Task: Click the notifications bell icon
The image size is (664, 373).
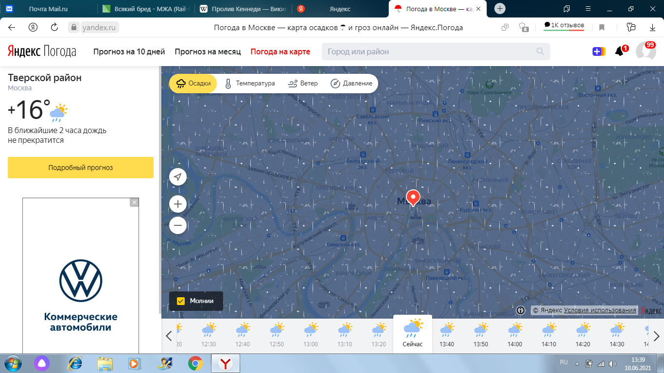Action: pos(620,51)
